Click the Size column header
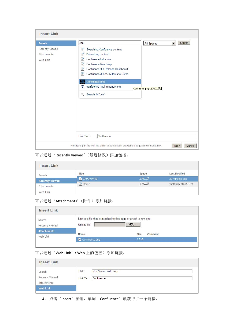 pos(139,234)
